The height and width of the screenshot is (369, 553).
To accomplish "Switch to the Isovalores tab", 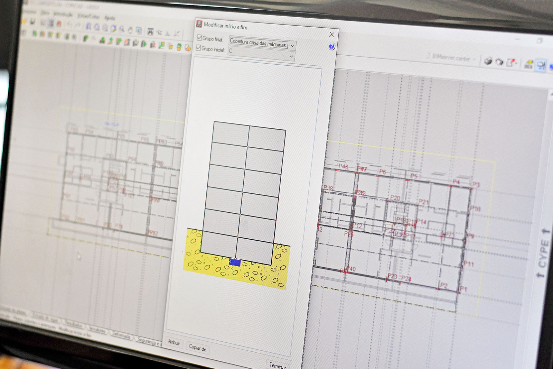I will point(98,330).
